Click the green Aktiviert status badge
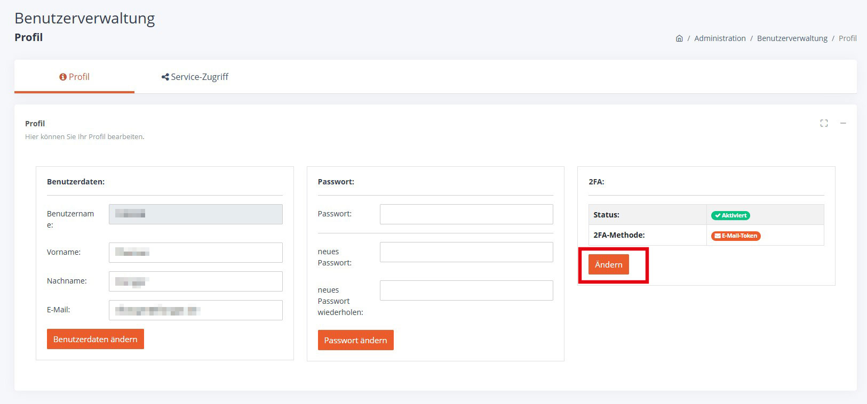The image size is (867, 404). tap(730, 215)
